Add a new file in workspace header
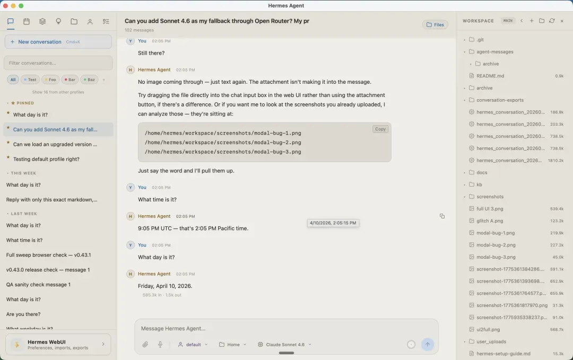This screenshot has height=360, width=573. pyautogui.click(x=532, y=21)
